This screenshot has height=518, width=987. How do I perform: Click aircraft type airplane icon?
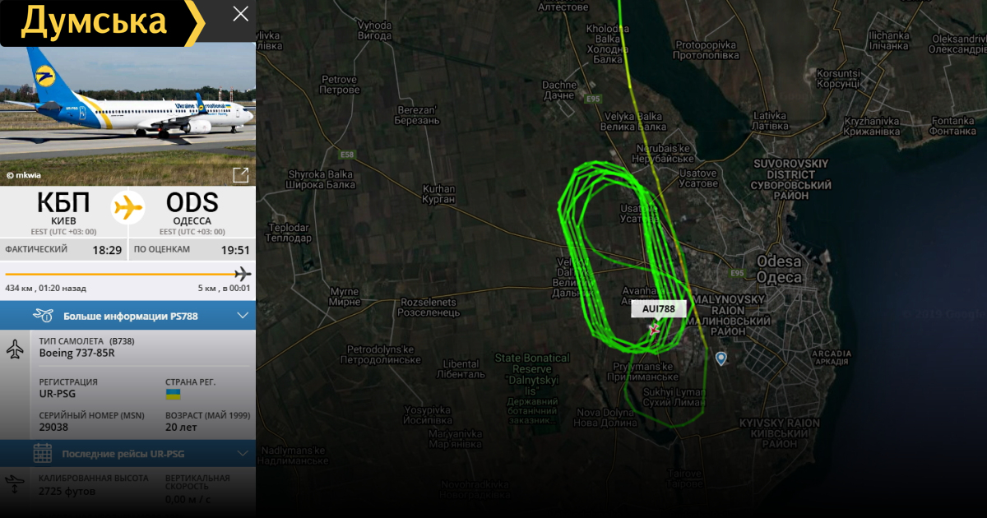[x=16, y=349]
